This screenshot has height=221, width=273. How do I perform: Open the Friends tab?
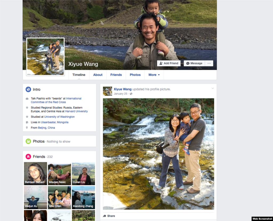pyautogui.click(x=116, y=75)
